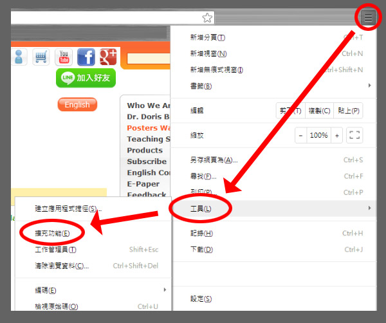Decrease zoom with the minus button

[301, 135]
